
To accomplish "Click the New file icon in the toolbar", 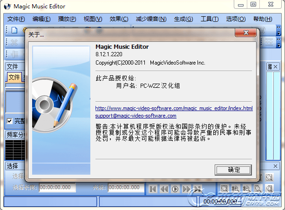I will tap(14, 30).
